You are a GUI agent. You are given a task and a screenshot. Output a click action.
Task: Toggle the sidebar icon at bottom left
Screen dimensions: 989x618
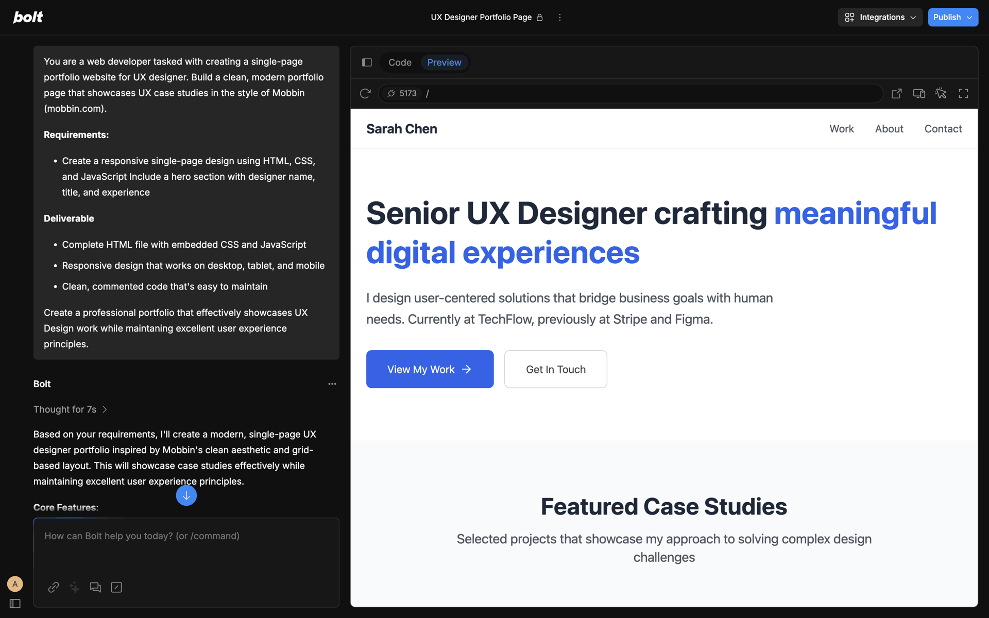coord(15,604)
